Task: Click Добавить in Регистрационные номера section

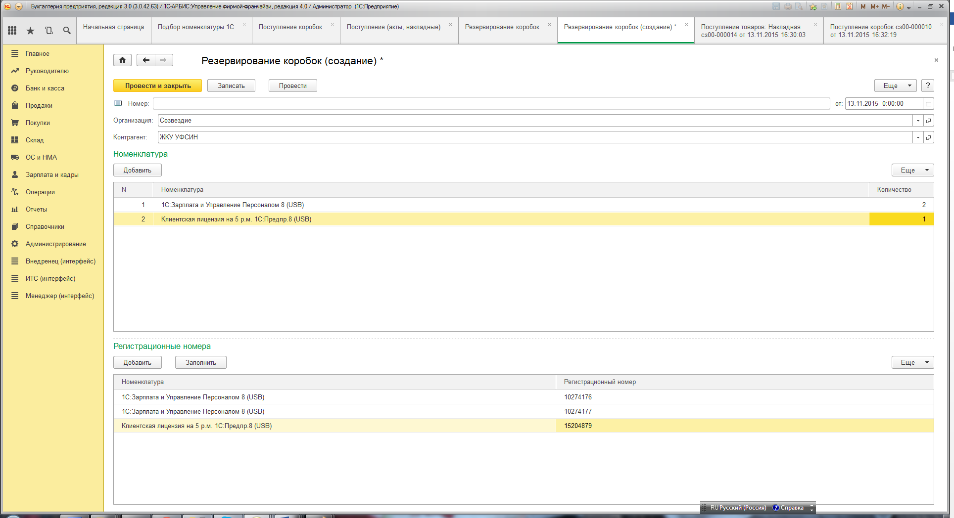Action: tap(137, 362)
